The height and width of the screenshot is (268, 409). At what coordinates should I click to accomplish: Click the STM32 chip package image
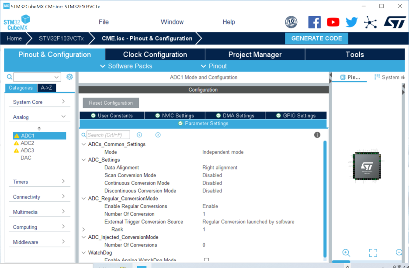367,166
